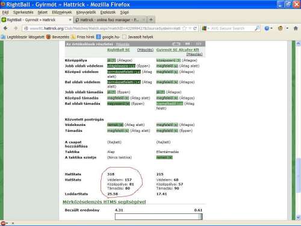
Task: Open the Eszközök menu
Action: click(108, 13)
